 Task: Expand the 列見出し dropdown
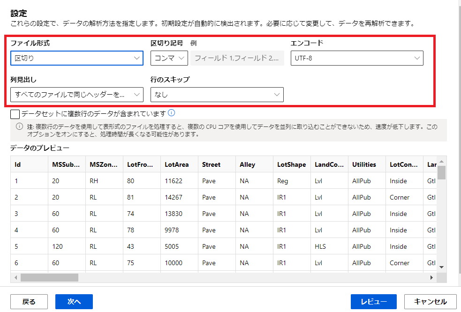77,95
